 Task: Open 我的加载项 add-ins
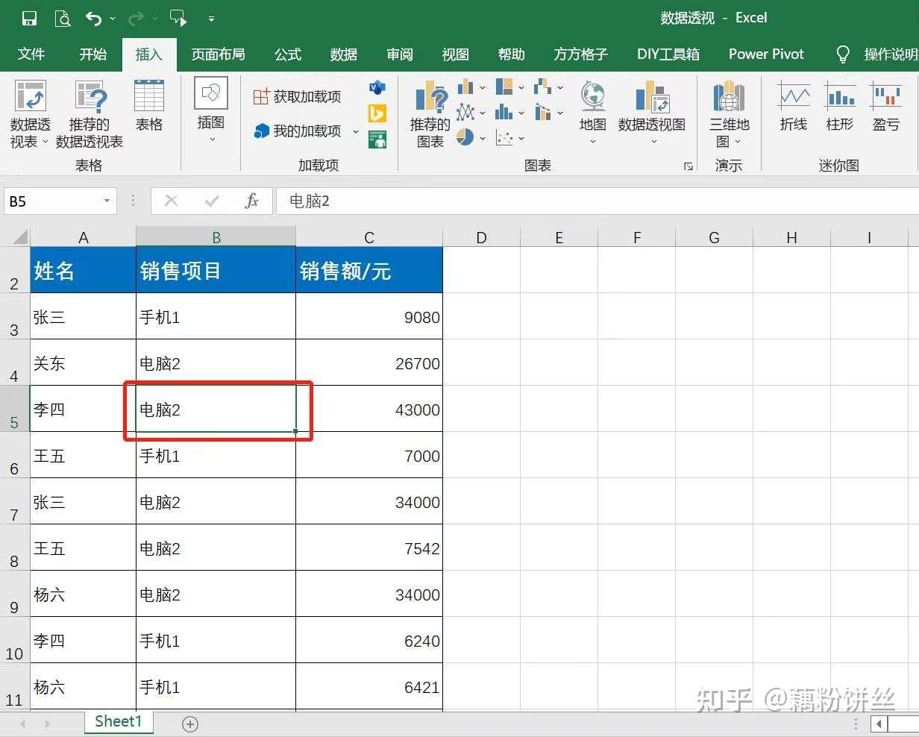coord(298,131)
